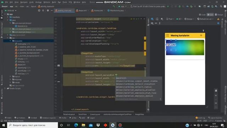Open the Mail app from the taskbar
The width and height of the screenshot is (227, 128).
pos(91,125)
